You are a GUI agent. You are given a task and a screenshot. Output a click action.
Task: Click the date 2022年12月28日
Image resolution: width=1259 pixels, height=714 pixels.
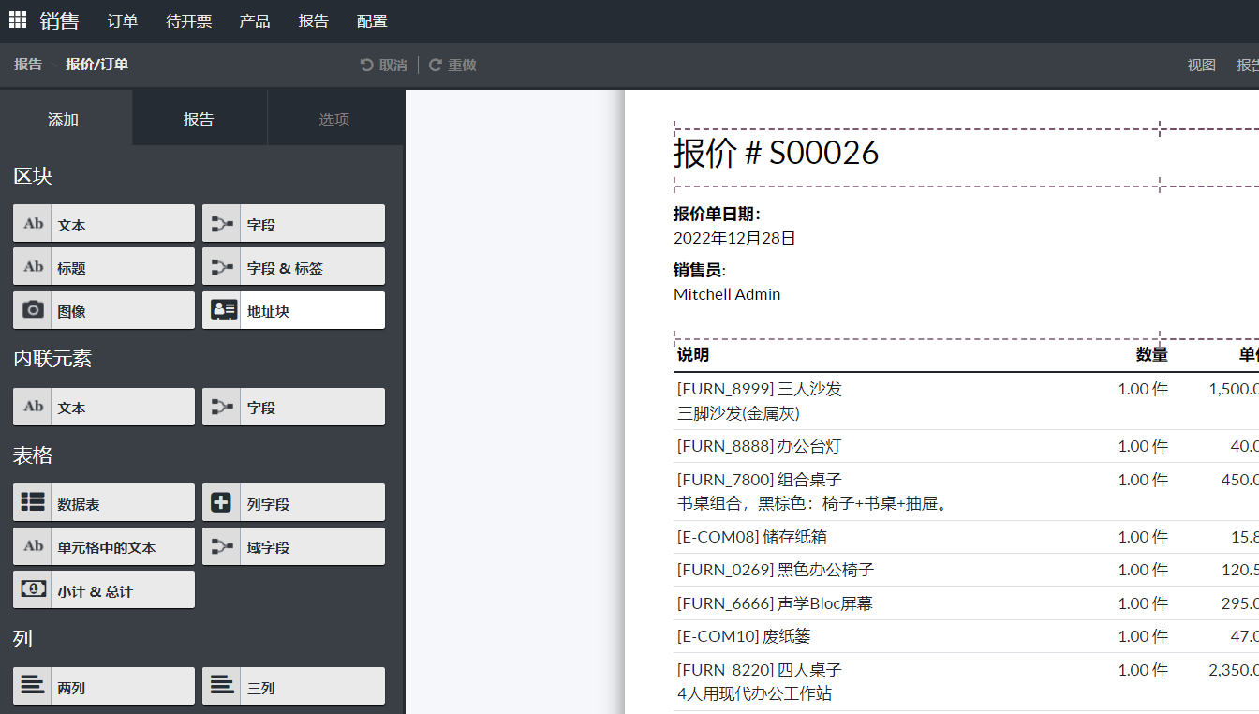pyautogui.click(x=734, y=238)
